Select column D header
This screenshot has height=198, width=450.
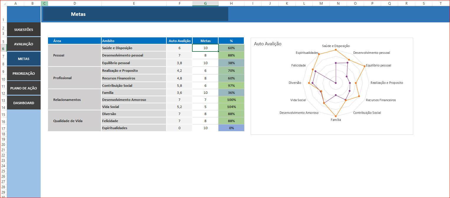point(75,4)
